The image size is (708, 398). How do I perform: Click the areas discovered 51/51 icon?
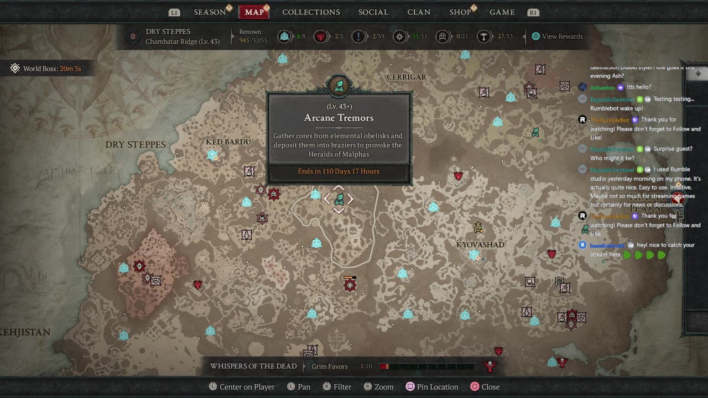[400, 36]
